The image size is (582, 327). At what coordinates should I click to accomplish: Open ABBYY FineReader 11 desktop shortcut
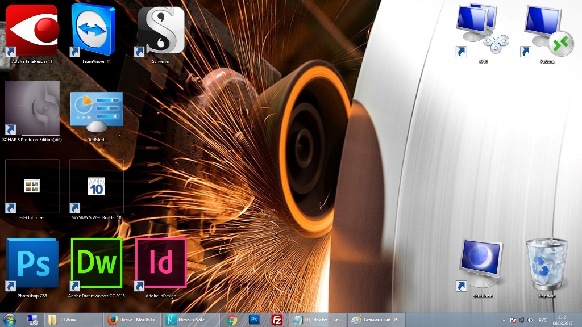pos(32,31)
